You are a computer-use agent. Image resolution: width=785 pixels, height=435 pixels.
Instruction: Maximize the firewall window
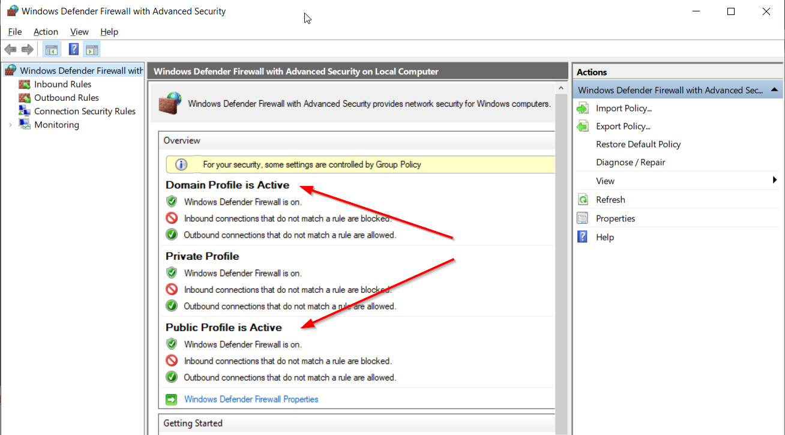730,11
